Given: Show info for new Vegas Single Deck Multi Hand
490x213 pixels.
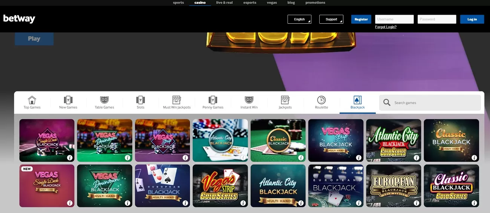Looking at the screenshot, I should (x=70, y=203).
